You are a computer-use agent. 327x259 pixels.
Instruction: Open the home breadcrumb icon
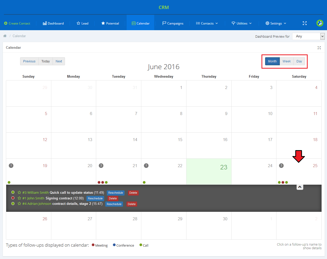coord(5,36)
